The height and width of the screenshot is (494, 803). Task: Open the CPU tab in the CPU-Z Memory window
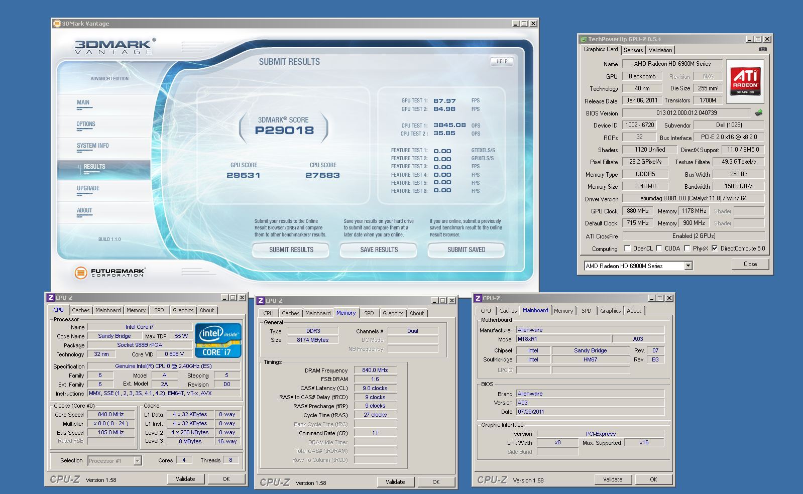pos(269,313)
